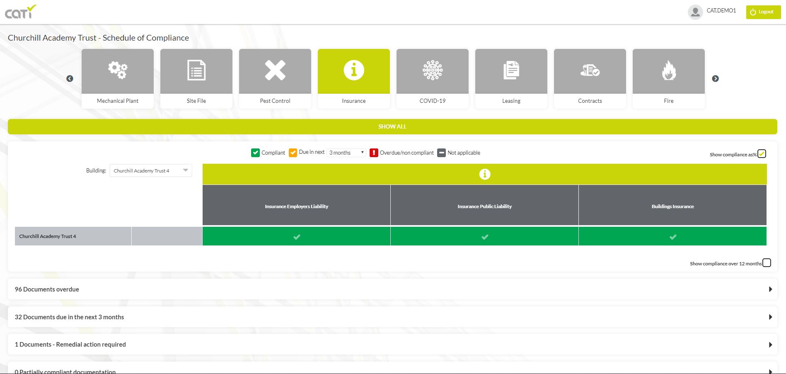Click the CAT.DEMO1 username
786x374 pixels.
721,10
